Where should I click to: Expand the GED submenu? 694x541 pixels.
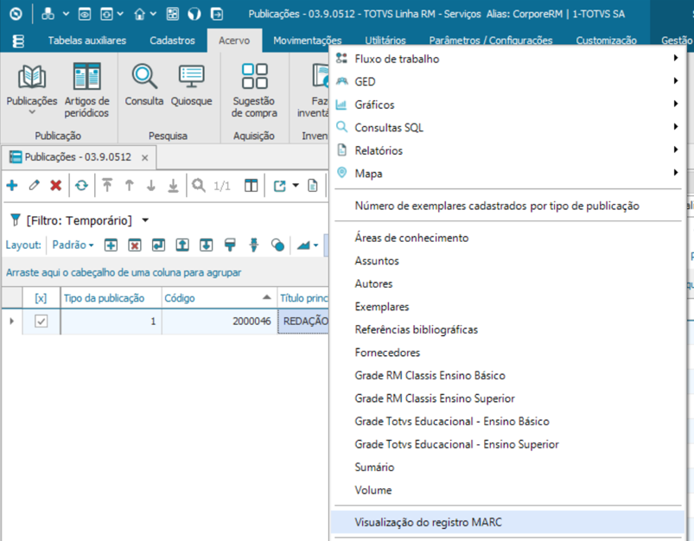676,81
